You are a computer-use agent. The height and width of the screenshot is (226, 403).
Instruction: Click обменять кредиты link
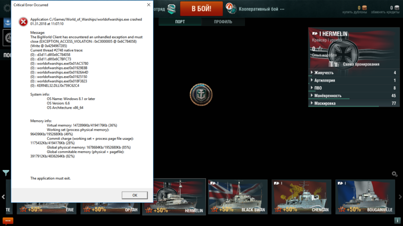click(x=385, y=12)
